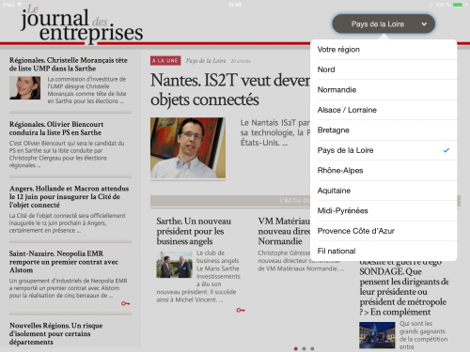
Task: Tap red key icon under business angels article
Action: pyautogui.click(x=241, y=310)
